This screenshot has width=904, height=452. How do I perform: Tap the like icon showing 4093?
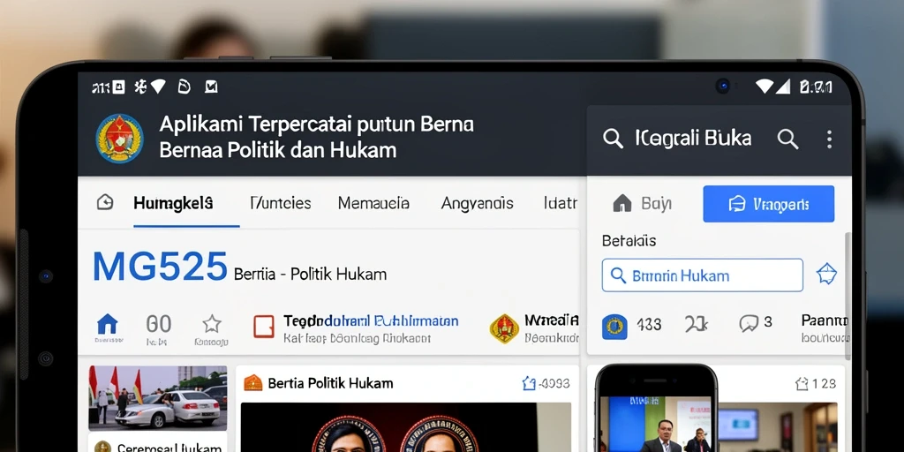click(x=529, y=383)
